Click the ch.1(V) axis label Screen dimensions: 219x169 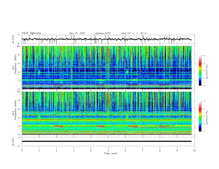[14, 40]
